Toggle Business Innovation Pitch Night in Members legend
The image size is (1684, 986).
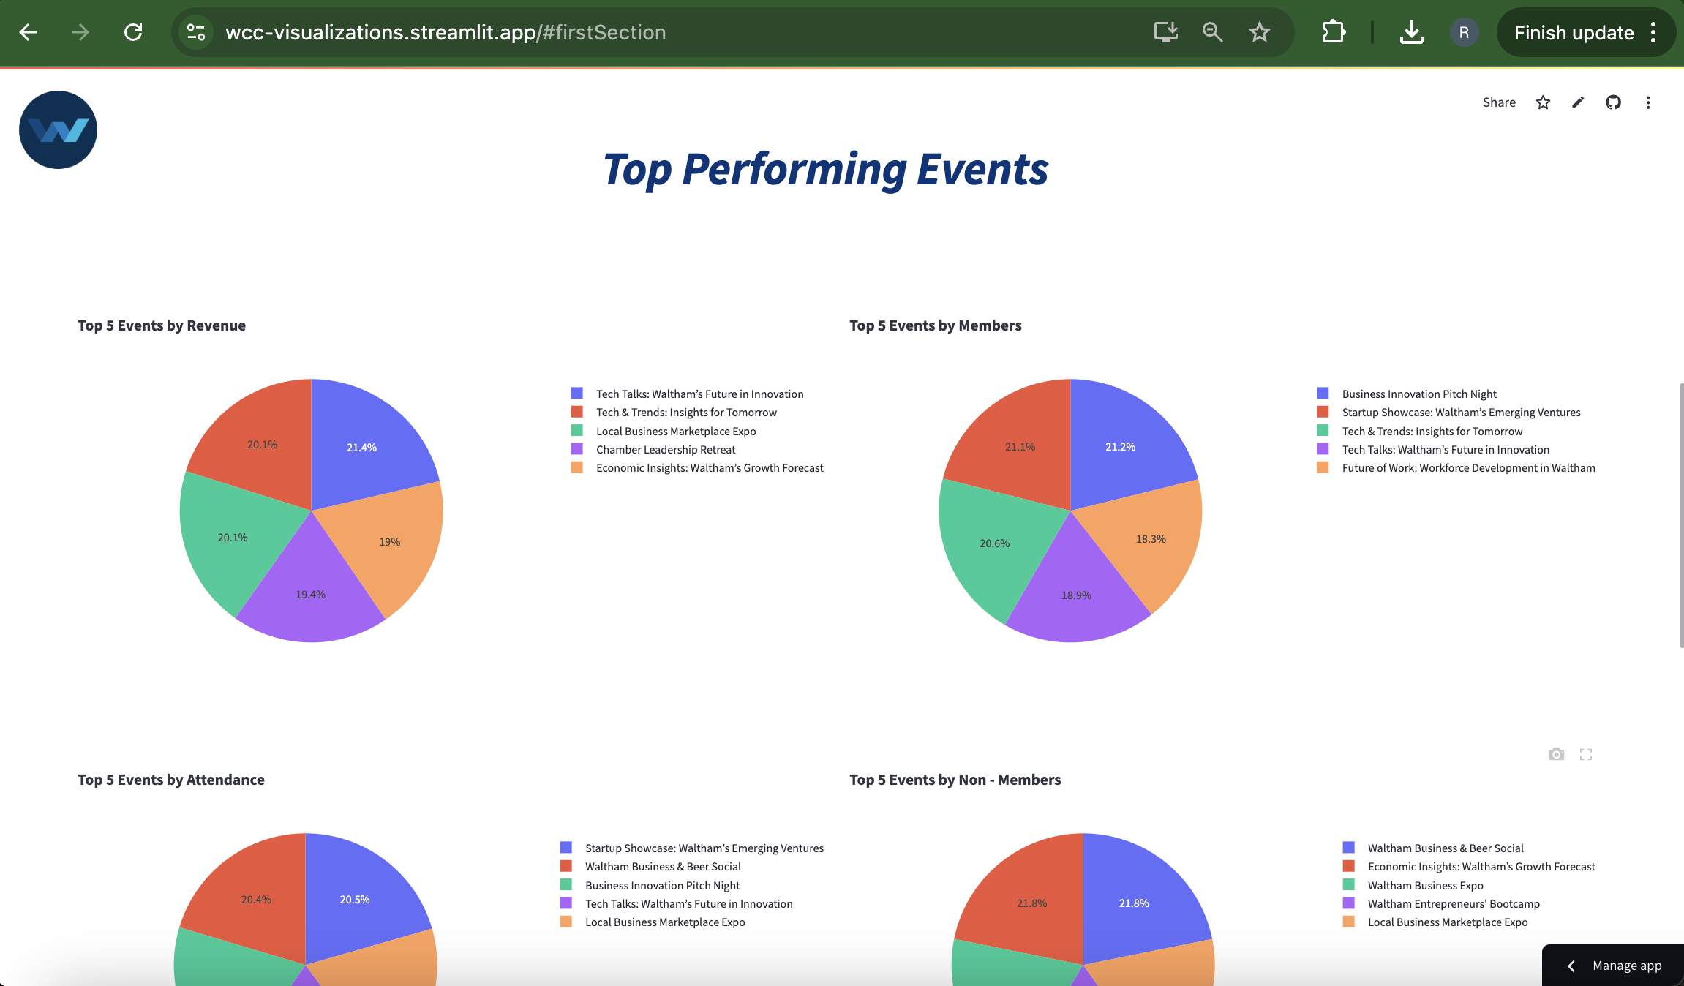(x=1418, y=394)
